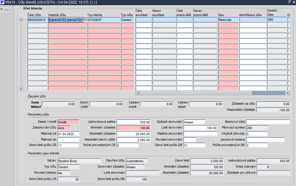
Task: Click the empty Bankovní účet field
Action: pos(268,122)
